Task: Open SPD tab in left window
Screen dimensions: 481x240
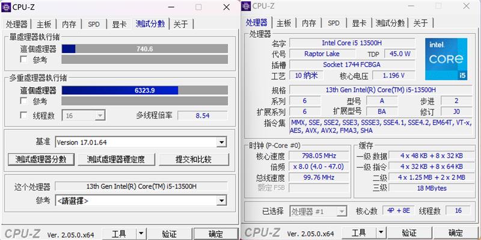Action: click(94, 24)
